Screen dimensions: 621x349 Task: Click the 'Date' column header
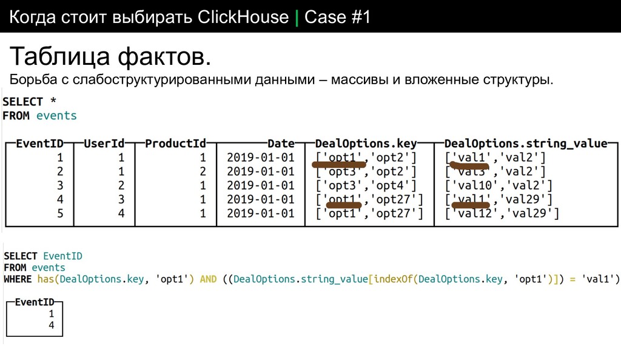(281, 143)
